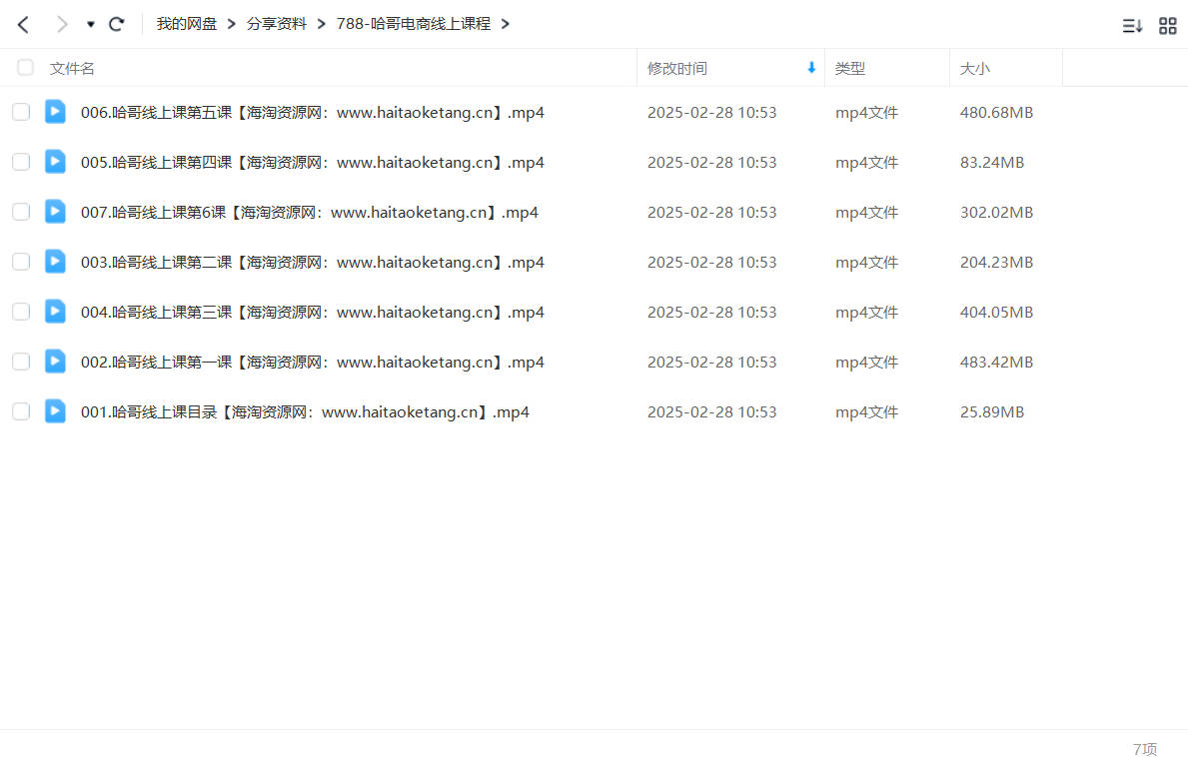Click the 483.42MB size value
Screen dimensions: 1188x757
point(996,363)
